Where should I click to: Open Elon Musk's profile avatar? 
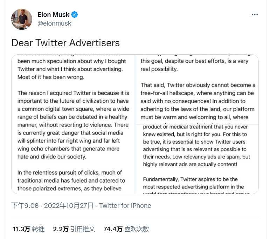point(22,19)
